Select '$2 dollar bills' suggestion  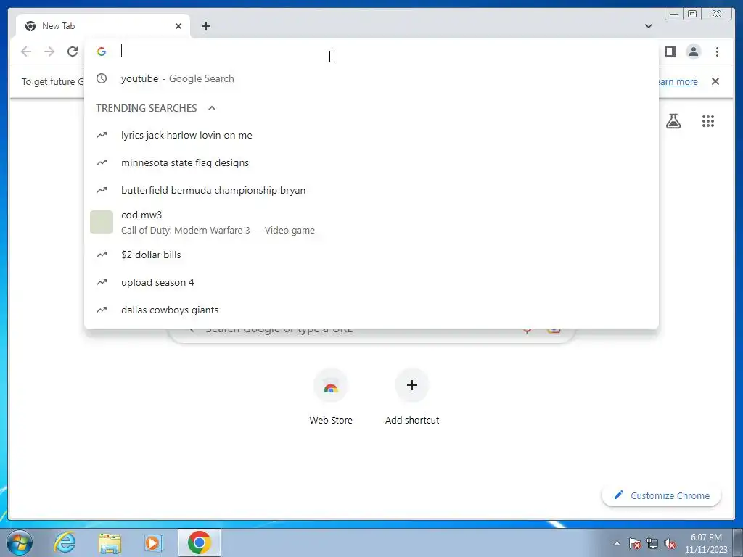[x=371, y=255]
